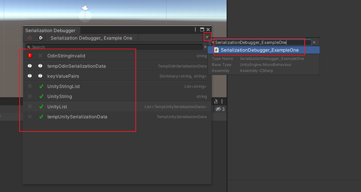Image resolution: width=361 pixels, height=192 pixels.
Task: Click the gray X icon on UnityStringList
Action: click(30, 86)
